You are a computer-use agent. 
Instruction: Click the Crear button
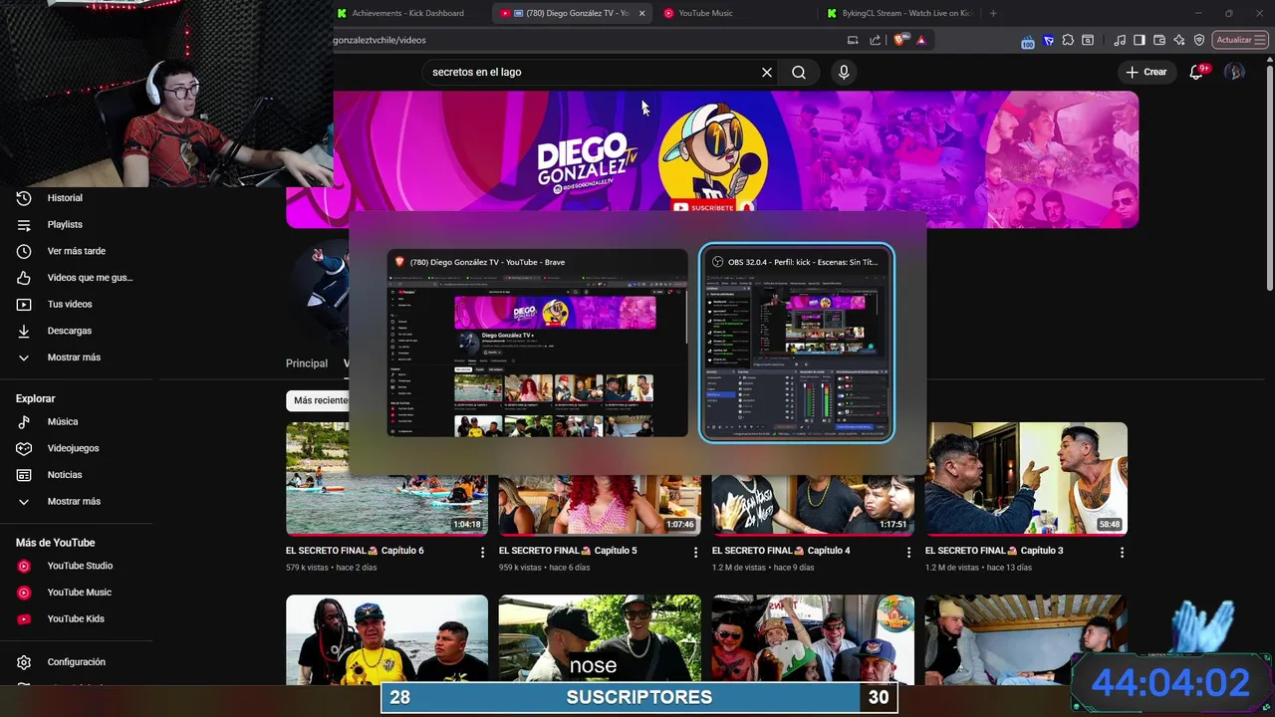coord(1147,72)
